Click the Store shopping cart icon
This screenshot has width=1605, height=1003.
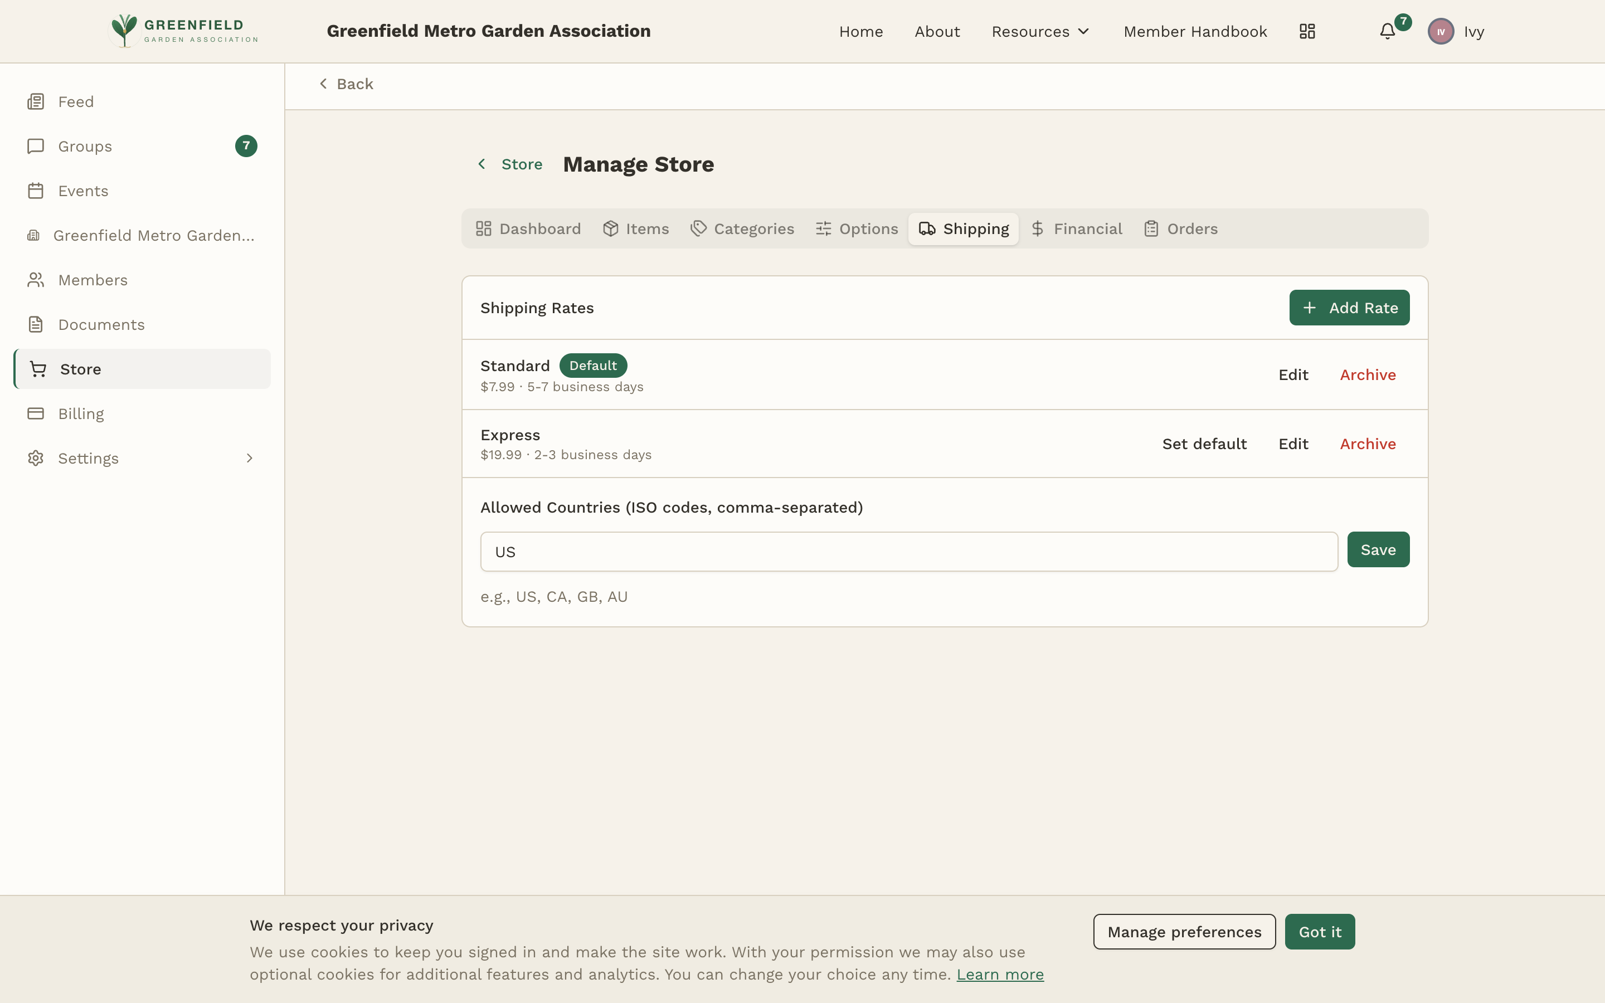tap(38, 369)
